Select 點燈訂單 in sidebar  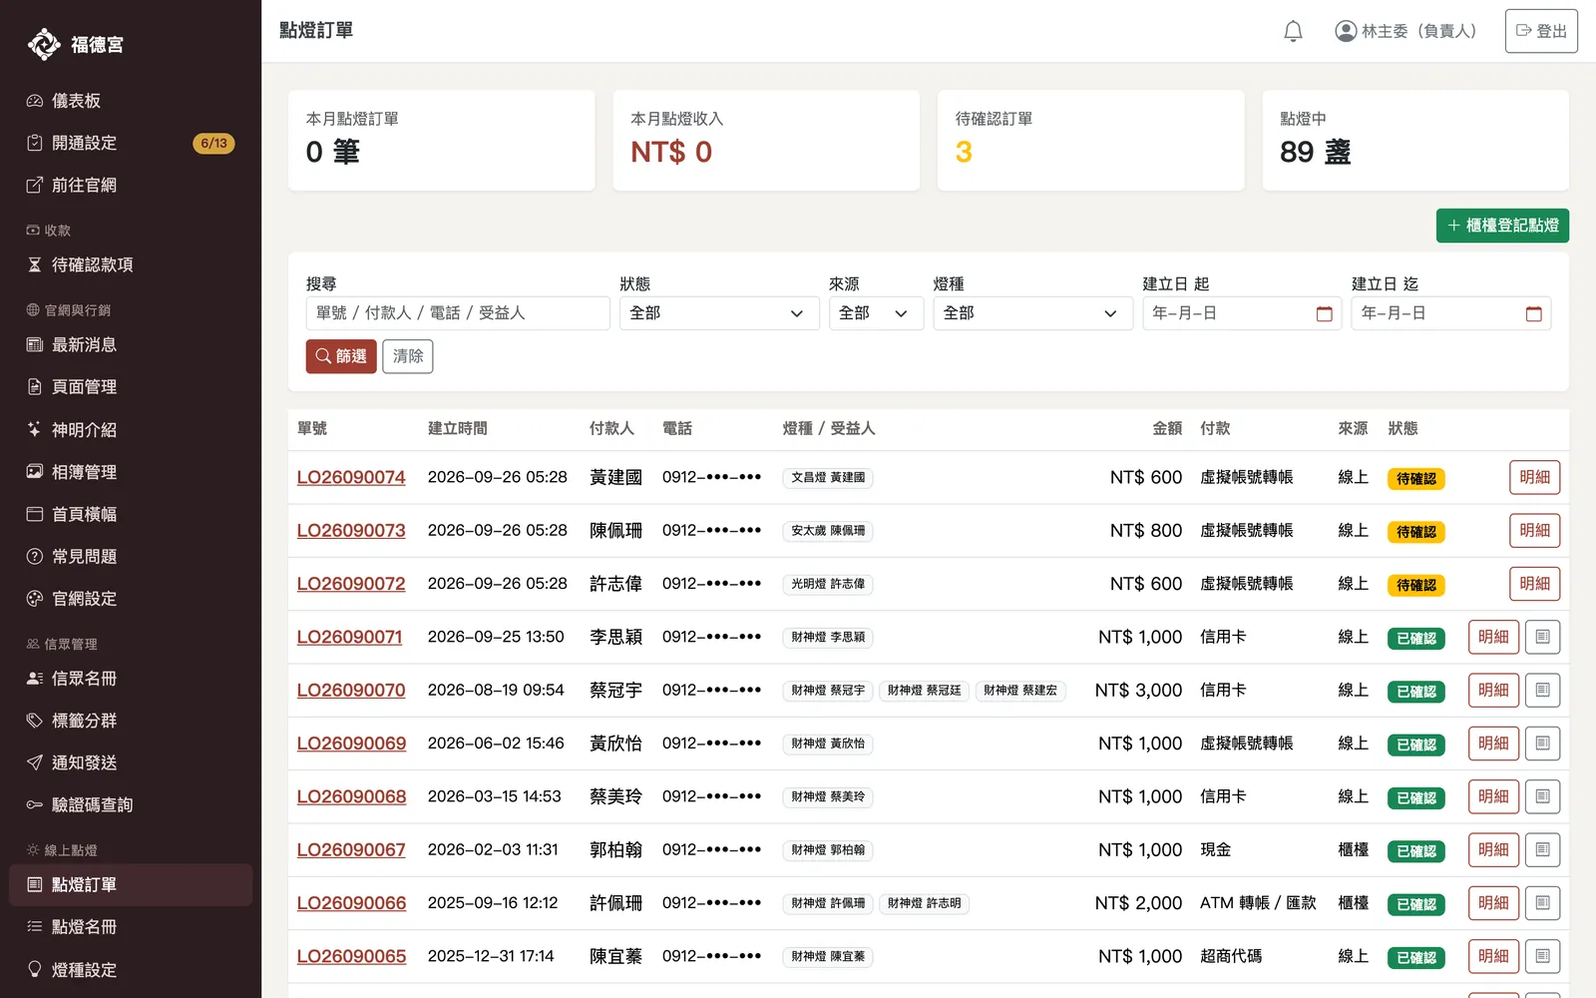[131, 884]
